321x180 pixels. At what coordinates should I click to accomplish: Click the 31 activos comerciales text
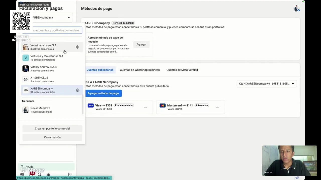click(43, 92)
